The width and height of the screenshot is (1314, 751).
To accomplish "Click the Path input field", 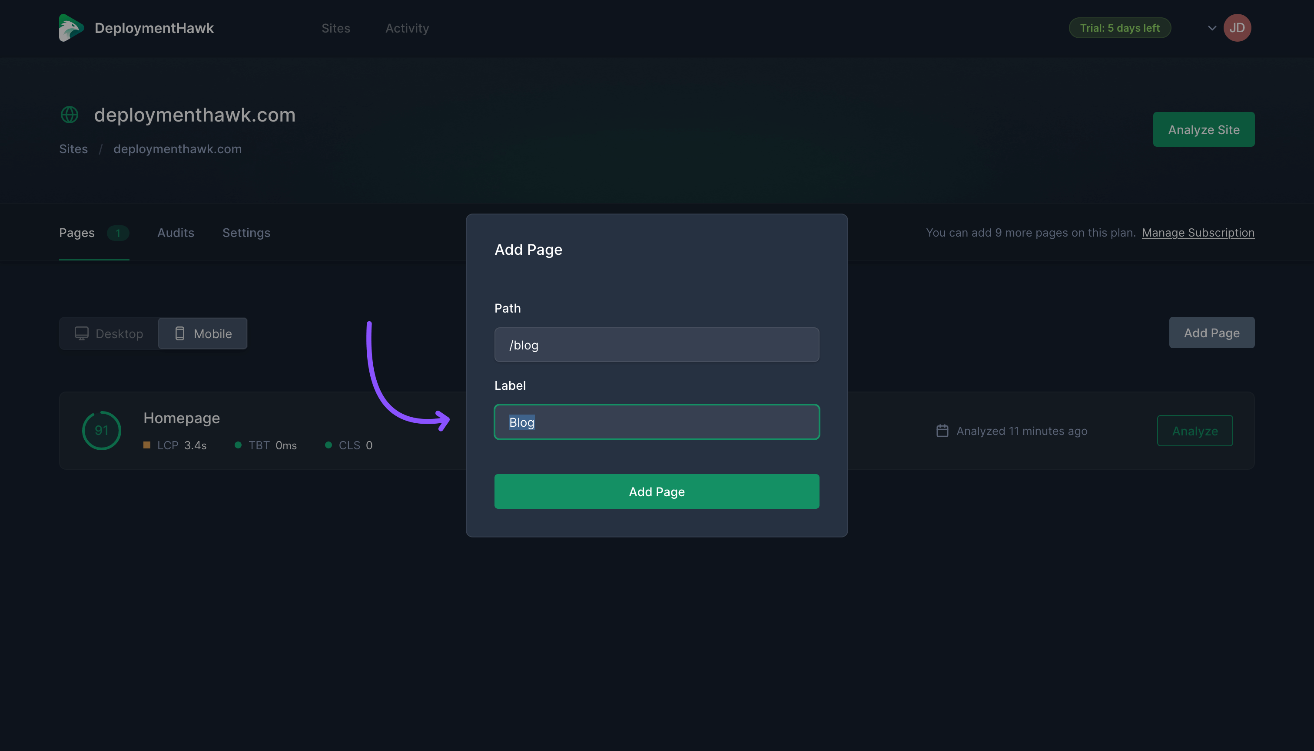I will pos(657,345).
